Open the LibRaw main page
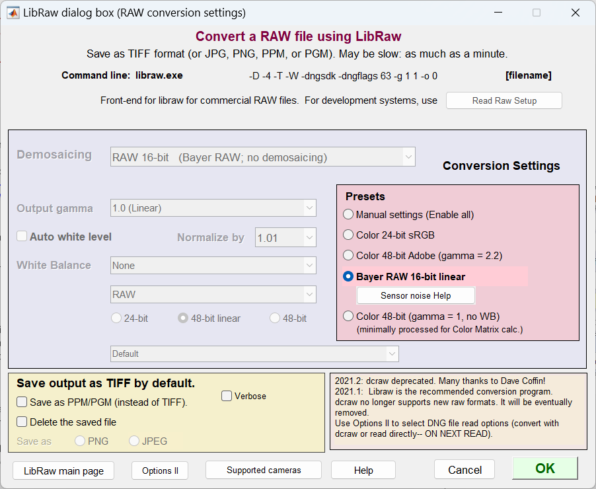 (x=63, y=470)
